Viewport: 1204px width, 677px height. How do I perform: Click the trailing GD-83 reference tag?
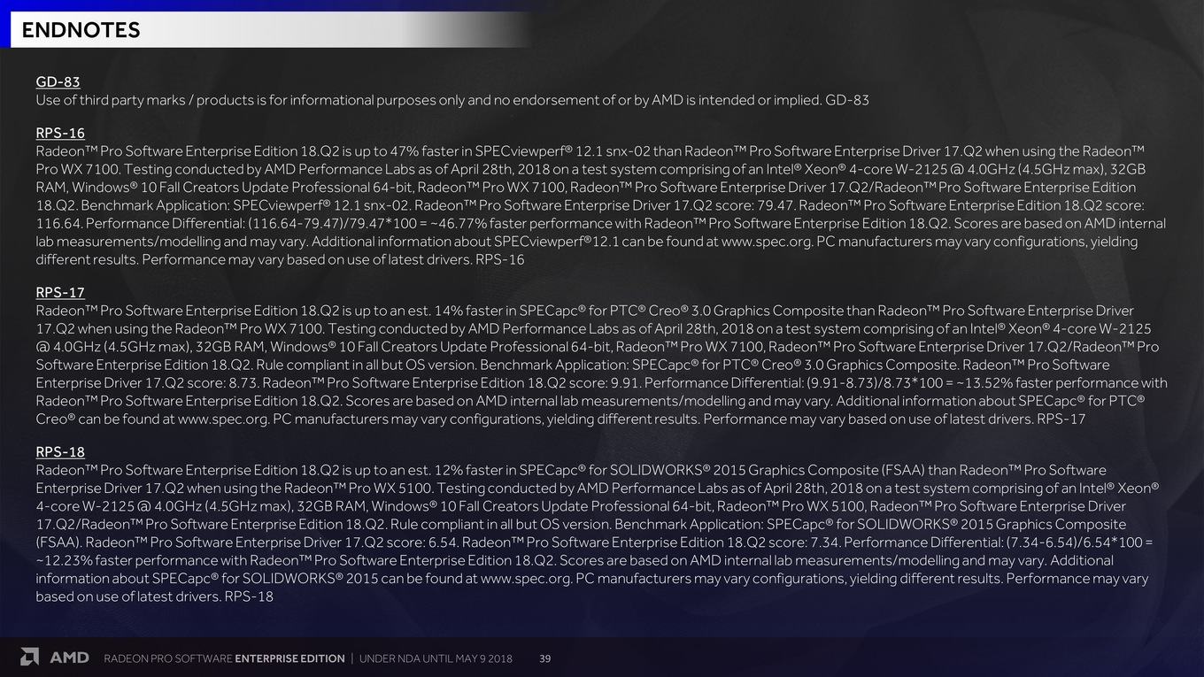click(x=847, y=100)
